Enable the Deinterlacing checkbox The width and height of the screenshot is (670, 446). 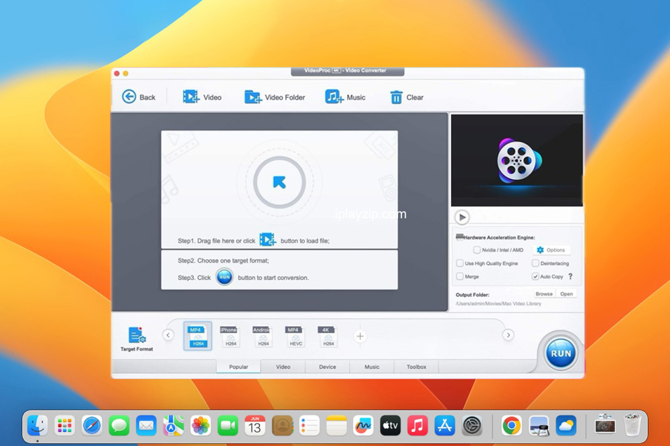(x=535, y=263)
